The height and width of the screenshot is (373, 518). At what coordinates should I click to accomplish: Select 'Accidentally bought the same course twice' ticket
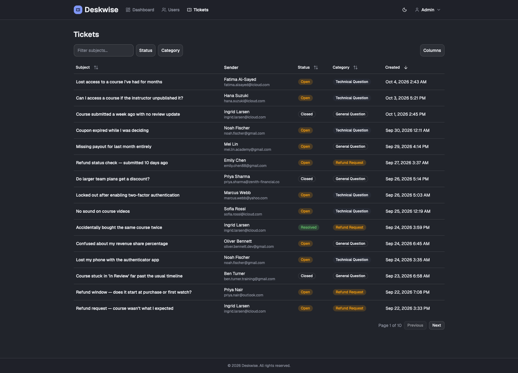(119, 227)
